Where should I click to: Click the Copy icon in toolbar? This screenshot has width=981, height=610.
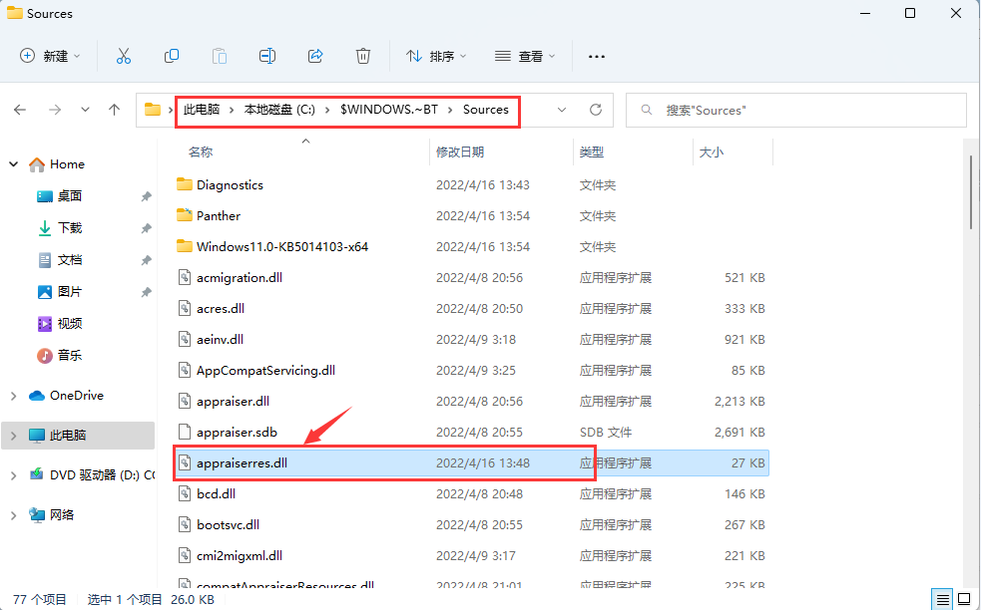[x=172, y=56]
